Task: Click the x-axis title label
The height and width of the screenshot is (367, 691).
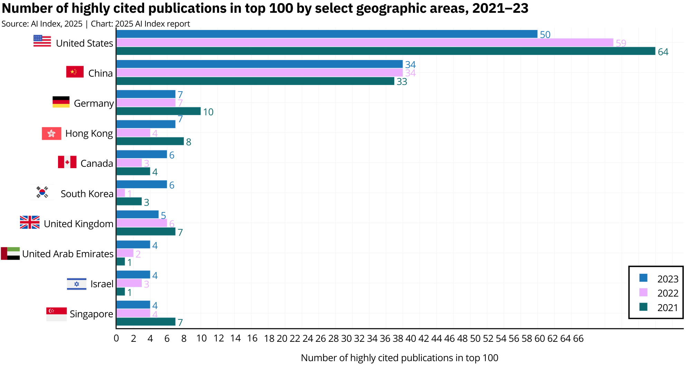Action: click(399, 358)
